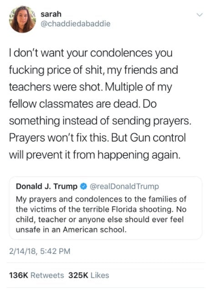The width and height of the screenshot is (211, 290).
Task: Click the 325K like count number
Action: (78, 275)
